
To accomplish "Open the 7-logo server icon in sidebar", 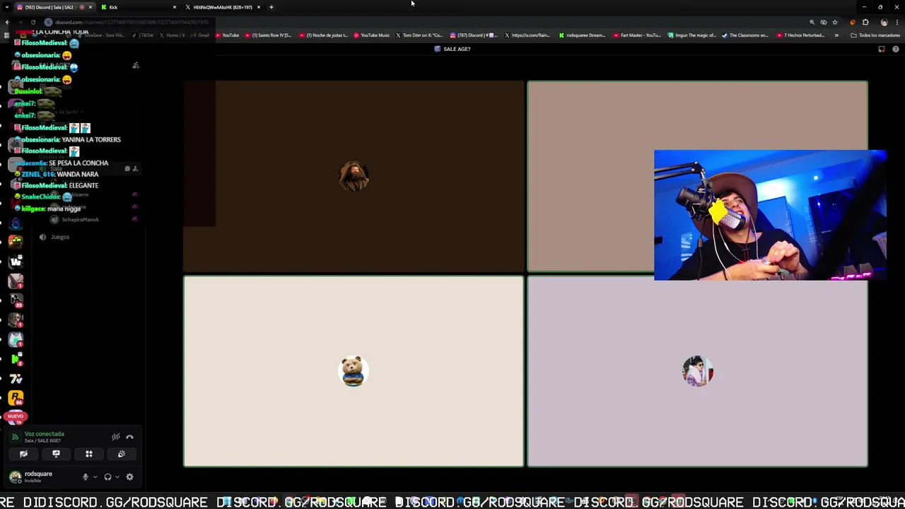I will click(x=16, y=379).
